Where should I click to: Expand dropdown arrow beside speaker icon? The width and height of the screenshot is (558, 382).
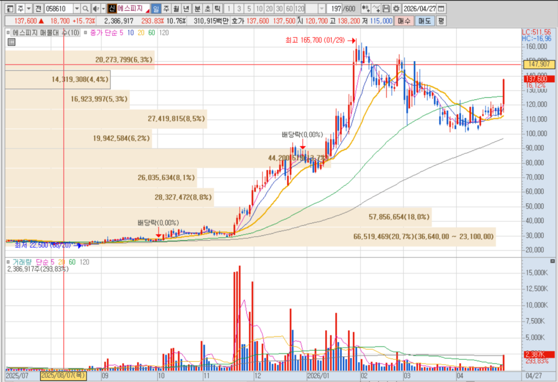click(x=104, y=9)
